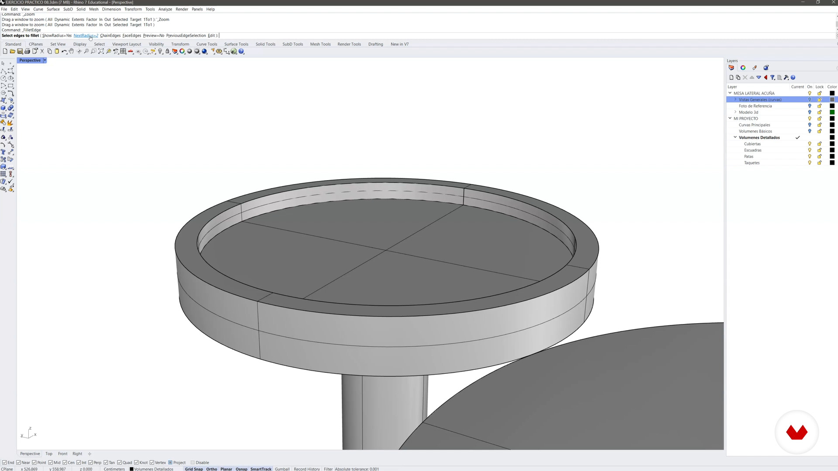This screenshot has height=471, width=838.
Task: Select the Polyline tool in left sidebar
Action: pyautogui.click(x=3, y=71)
